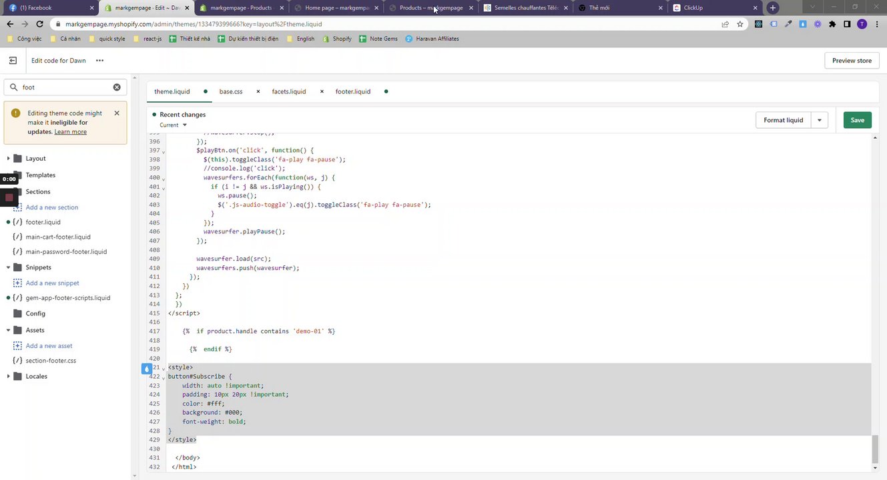
Task: Click the file icon of main-cart-footer.liquid
Action: [18, 237]
